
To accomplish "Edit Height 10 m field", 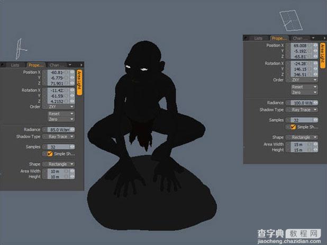I will click(x=58, y=177).
